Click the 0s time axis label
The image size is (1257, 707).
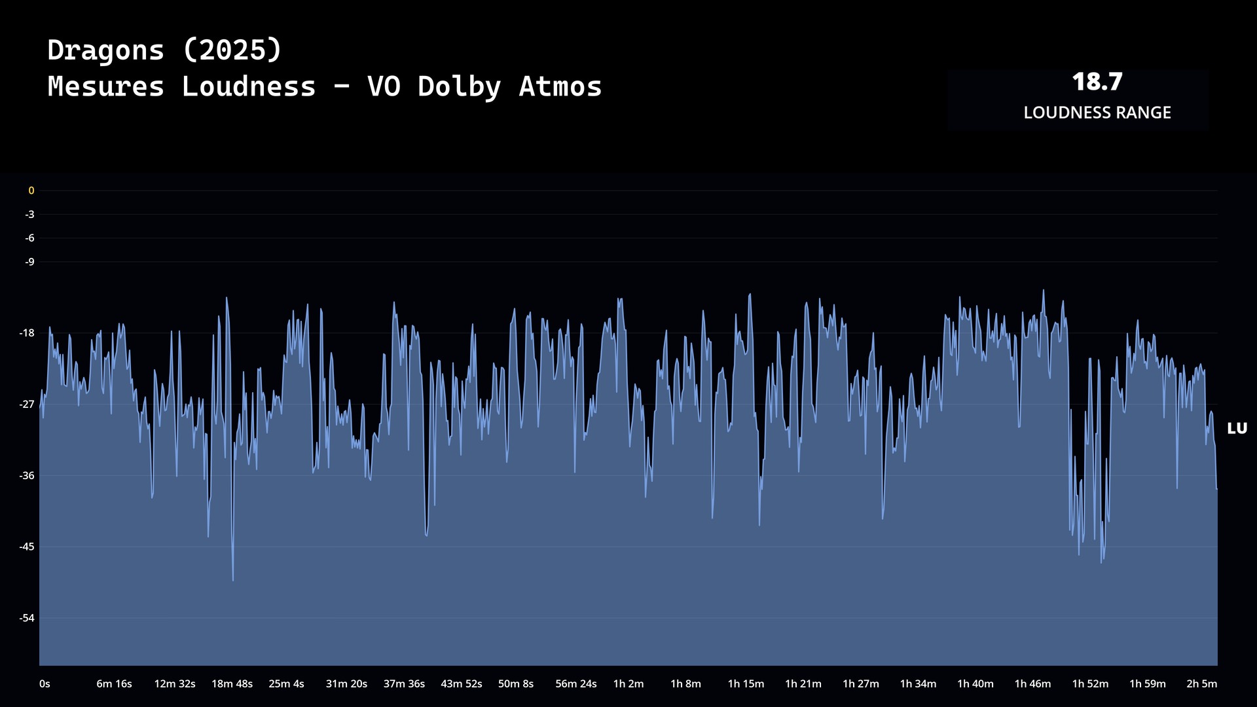click(45, 684)
